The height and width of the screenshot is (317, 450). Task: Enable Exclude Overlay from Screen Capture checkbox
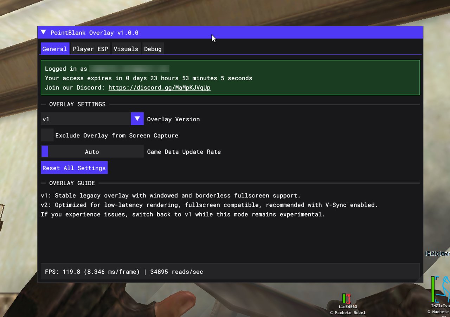pos(47,135)
